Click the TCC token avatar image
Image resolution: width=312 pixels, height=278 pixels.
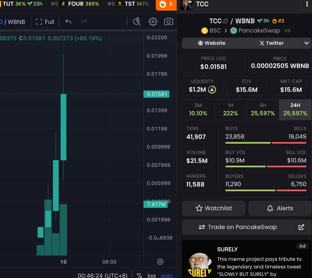click(186, 4)
